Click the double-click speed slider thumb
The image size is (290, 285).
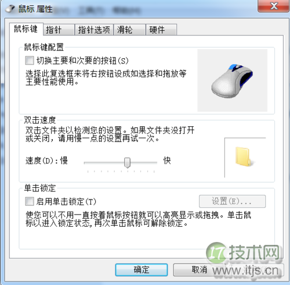[127, 162]
